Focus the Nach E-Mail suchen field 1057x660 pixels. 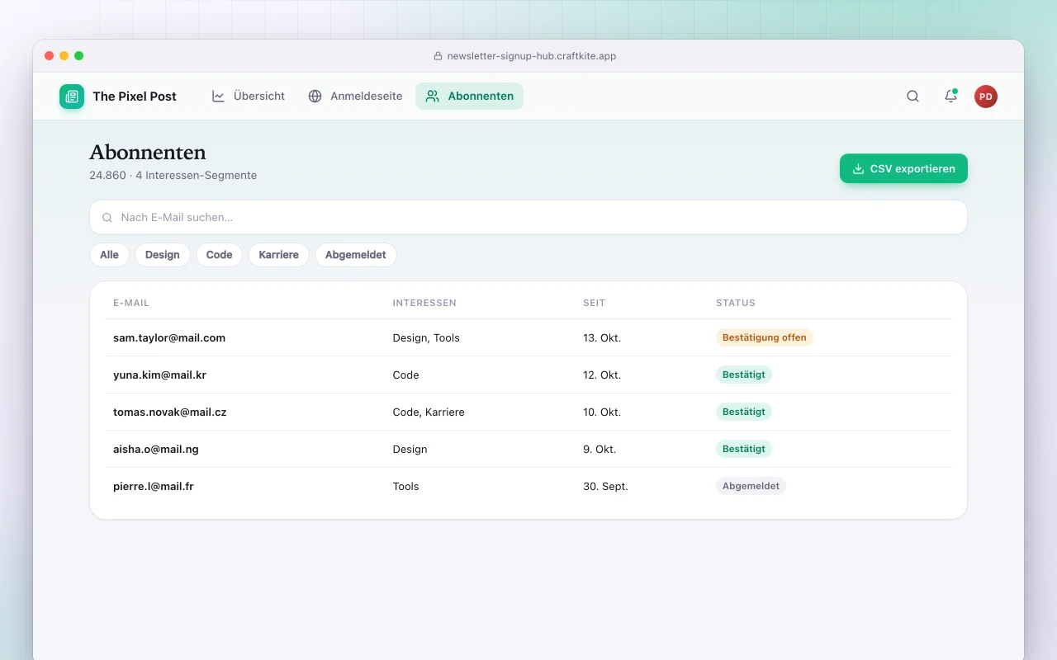click(x=528, y=217)
